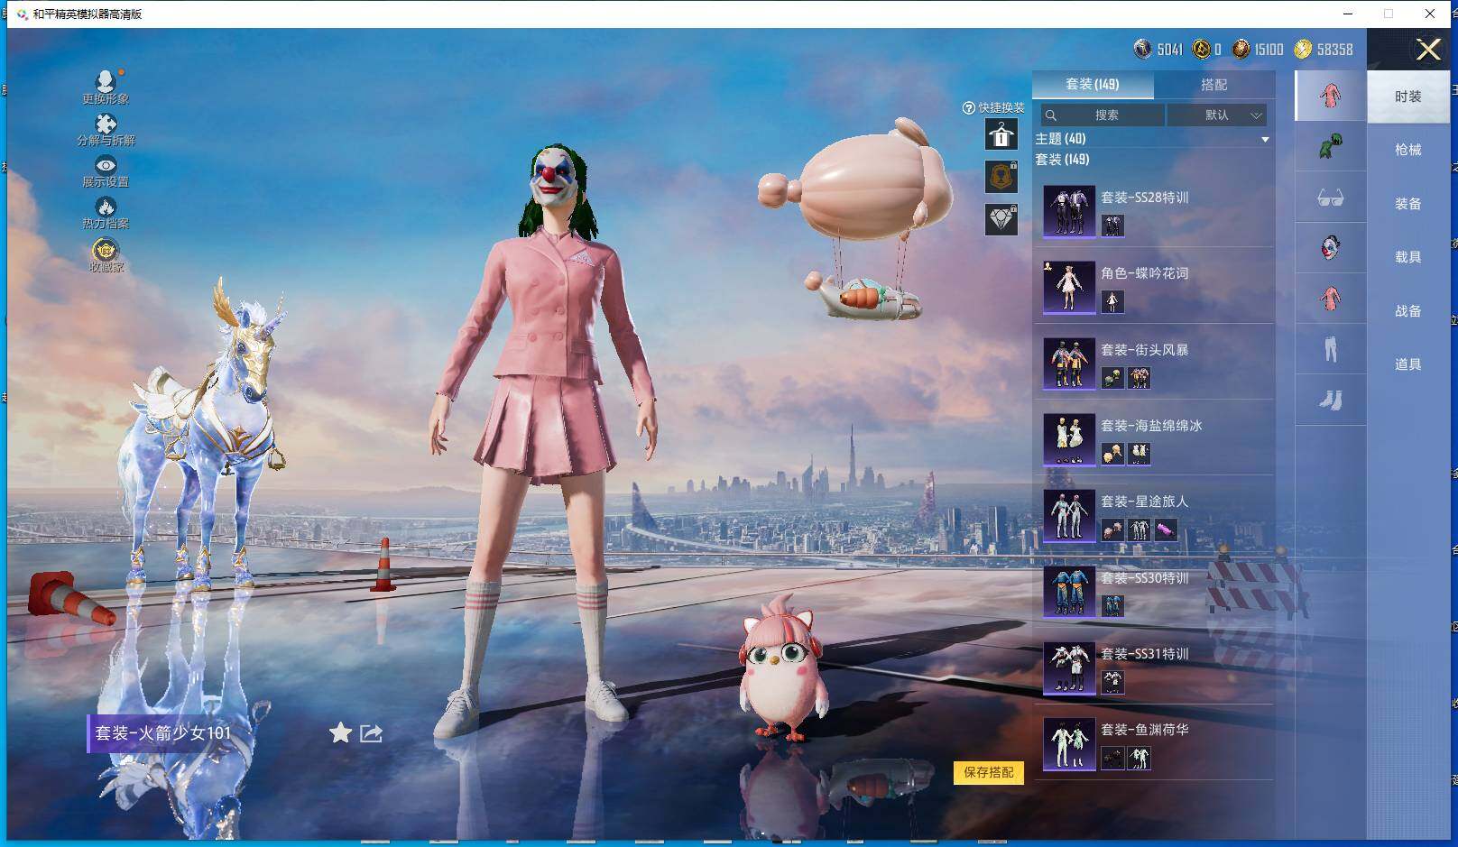Click the dark accessory icon under 套装-鱼渊荷华
The width and height of the screenshot is (1458, 847).
1112,758
